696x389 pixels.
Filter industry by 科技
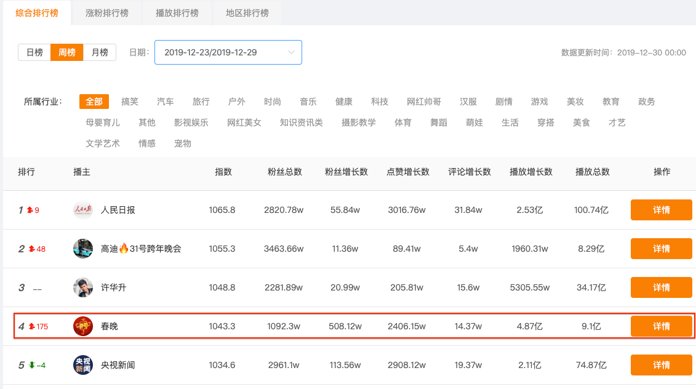click(x=380, y=102)
